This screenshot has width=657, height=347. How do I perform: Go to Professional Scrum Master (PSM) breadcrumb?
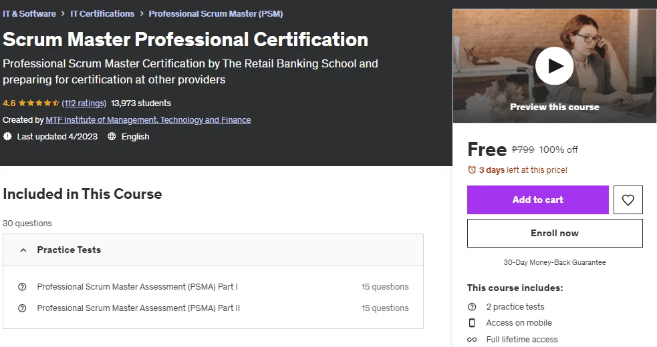click(x=216, y=14)
